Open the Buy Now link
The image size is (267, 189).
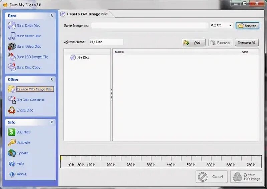pyautogui.click(x=23, y=132)
